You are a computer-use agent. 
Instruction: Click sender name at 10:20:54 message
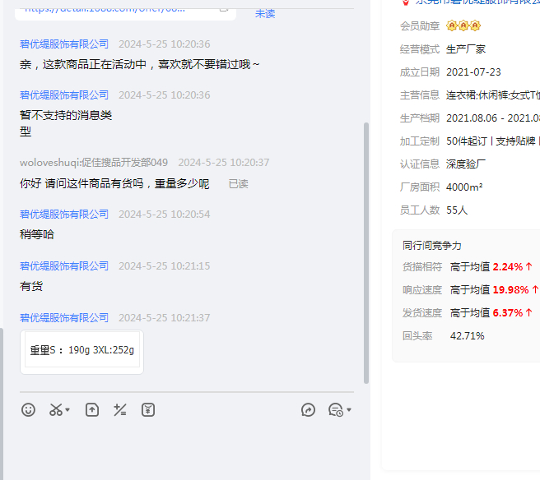64,215
